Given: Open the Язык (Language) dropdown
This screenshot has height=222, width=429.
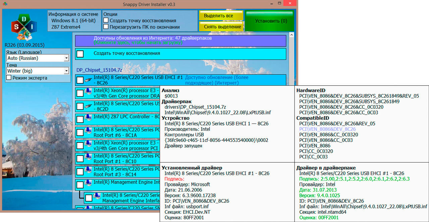Looking at the screenshot, I should click(66, 58).
